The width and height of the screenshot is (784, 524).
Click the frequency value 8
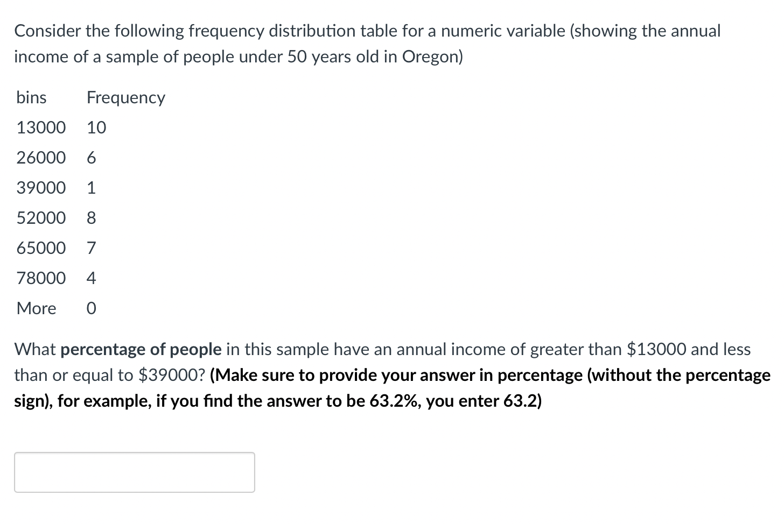coord(90,218)
